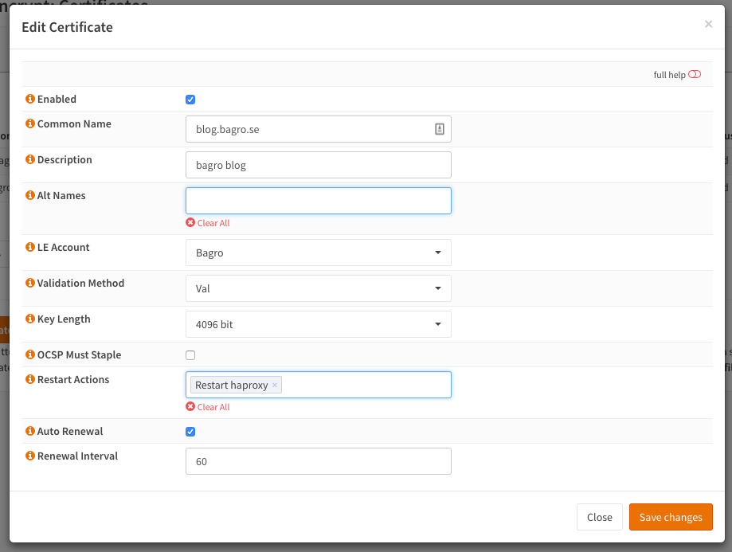Screen dimensions: 732x552
Task: Enable OCSP Must Staple checkbox
Action: pyautogui.click(x=190, y=355)
